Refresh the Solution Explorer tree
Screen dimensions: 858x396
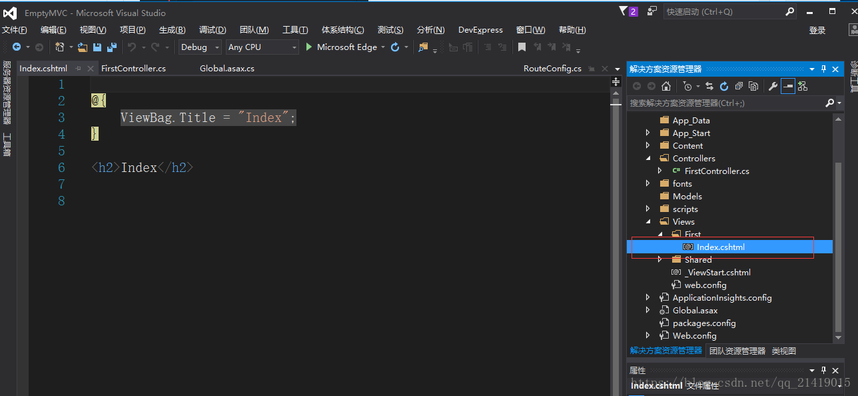tap(723, 86)
